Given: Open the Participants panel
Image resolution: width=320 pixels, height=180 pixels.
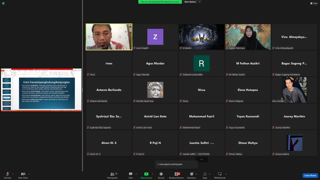Looking at the screenshot, I should click(112, 175).
